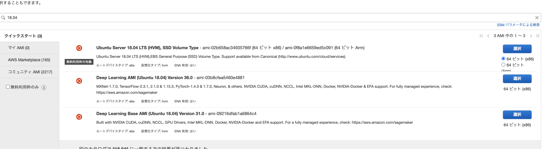Click Ubuntu logo of Ubuntu Server 18.04 LTS
Viewport: 542px width, 149px height.
(79, 48)
